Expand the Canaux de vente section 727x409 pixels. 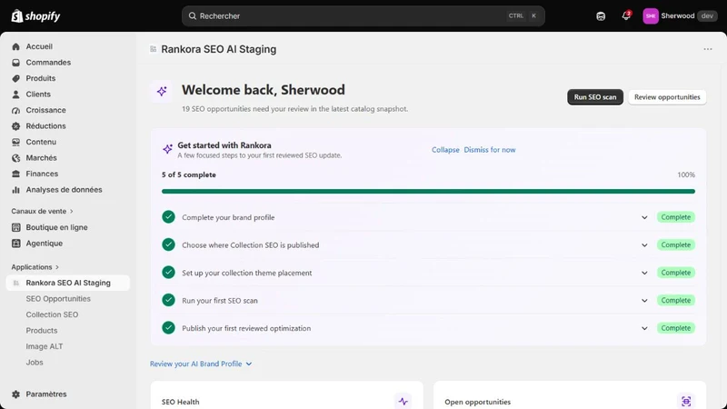click(x=42, y=211)
